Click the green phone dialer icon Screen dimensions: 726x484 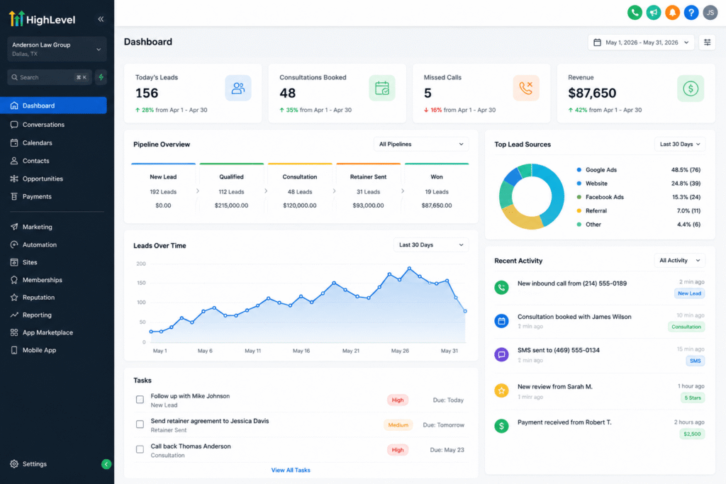tap(635, 13)
